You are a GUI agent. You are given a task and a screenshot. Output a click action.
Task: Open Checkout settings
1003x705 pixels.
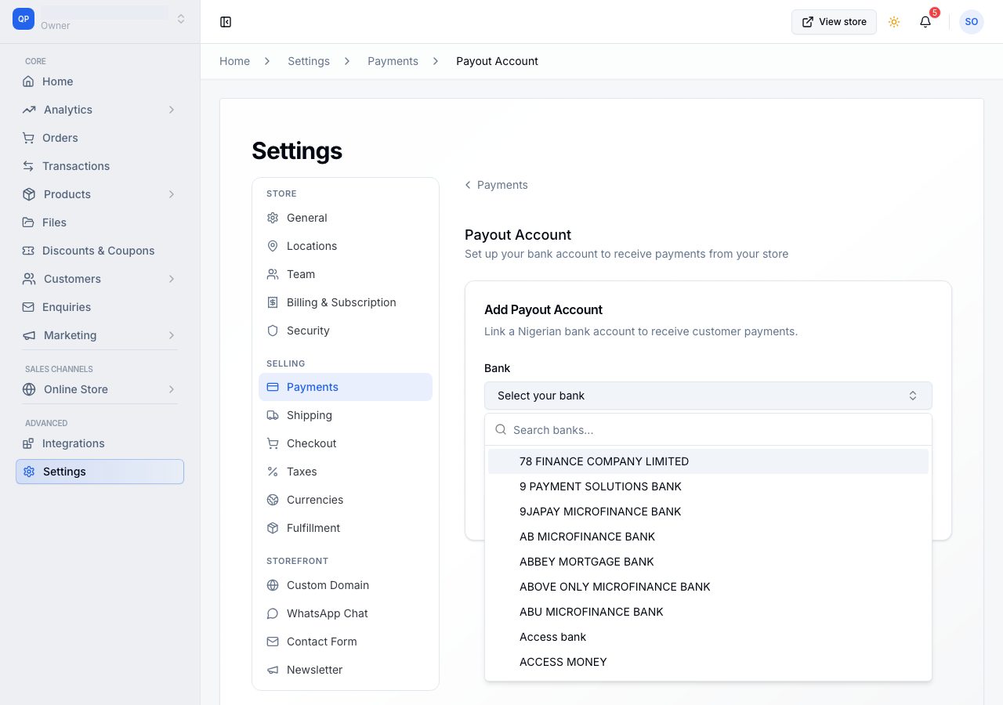(x=346, y=443)
